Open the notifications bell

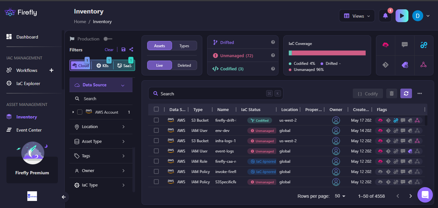point(385,16)
